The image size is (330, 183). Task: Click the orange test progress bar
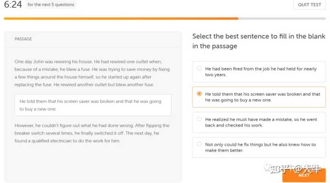pyautogui.click(x=121, y=18)
